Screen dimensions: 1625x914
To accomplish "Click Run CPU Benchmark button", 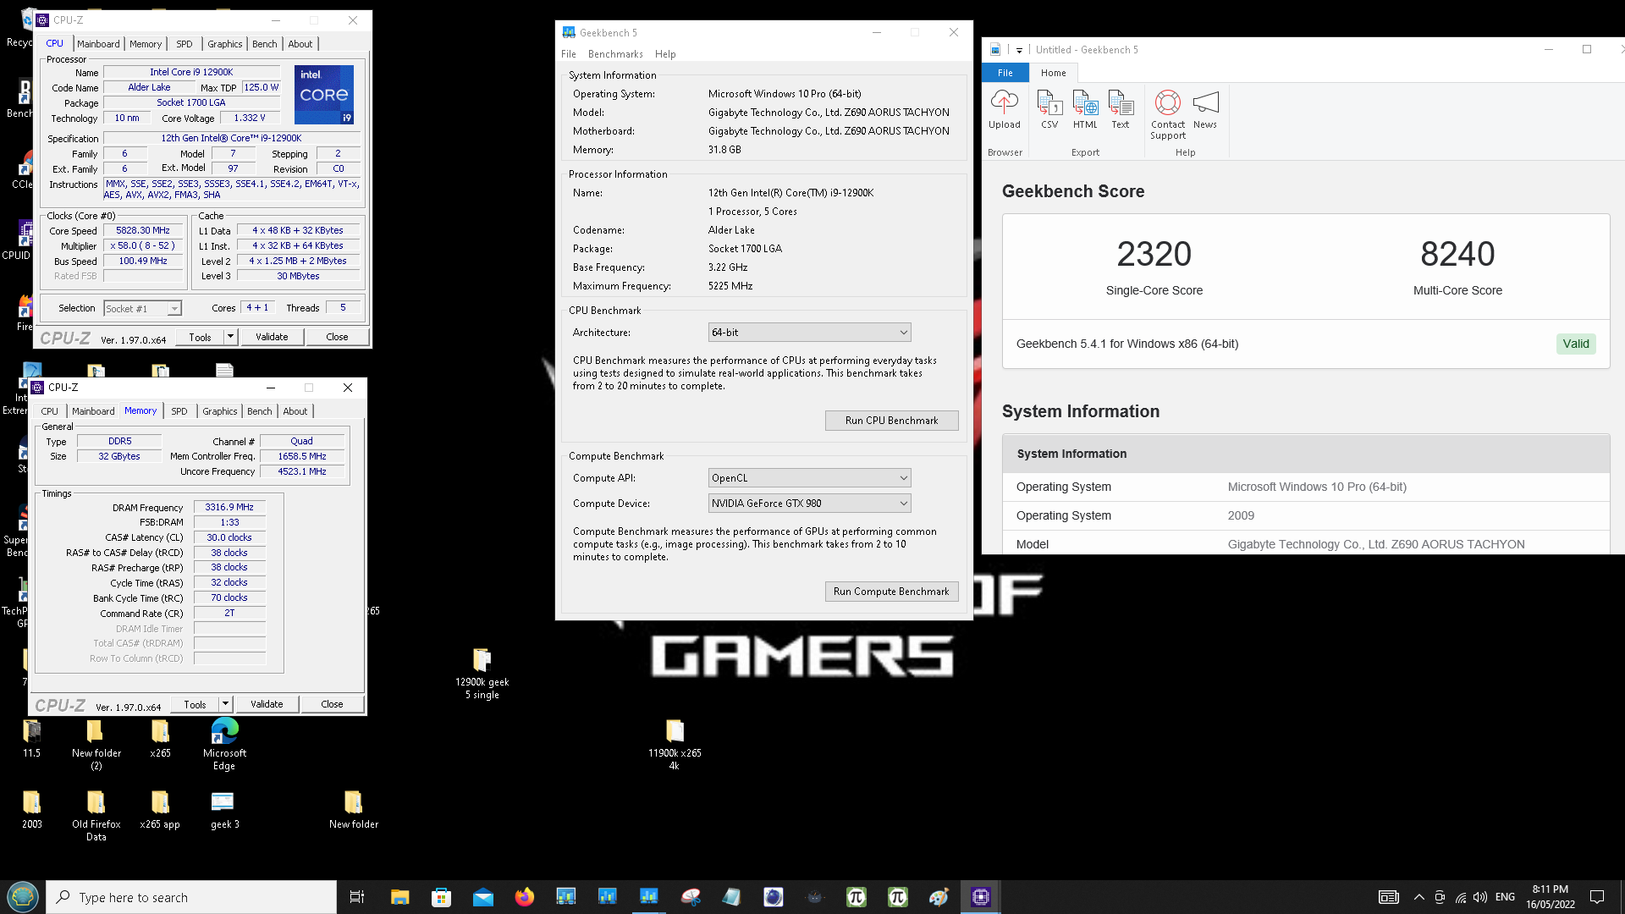I will [892, 421].
